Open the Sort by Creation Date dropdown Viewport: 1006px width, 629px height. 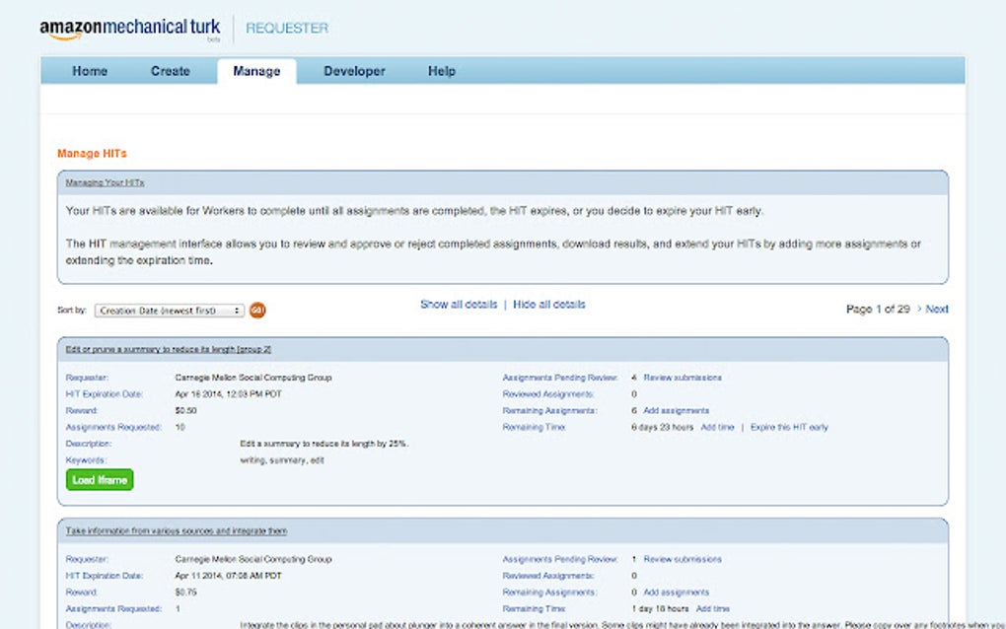point(170,311)
